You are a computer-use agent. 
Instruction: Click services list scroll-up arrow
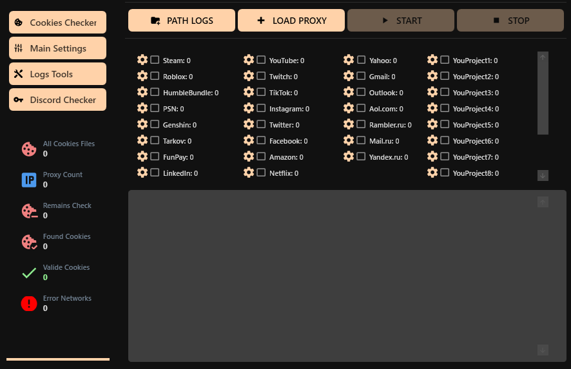pyautogui.click(x=543, y=57)
